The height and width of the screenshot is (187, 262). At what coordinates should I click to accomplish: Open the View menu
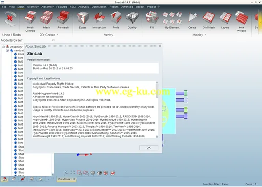(x=12, y=7)
